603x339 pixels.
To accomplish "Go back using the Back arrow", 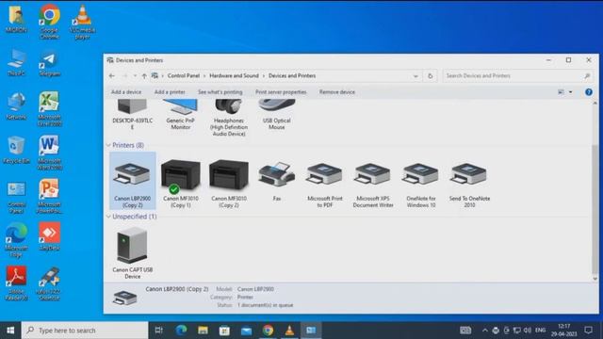I will click(111, 76).
